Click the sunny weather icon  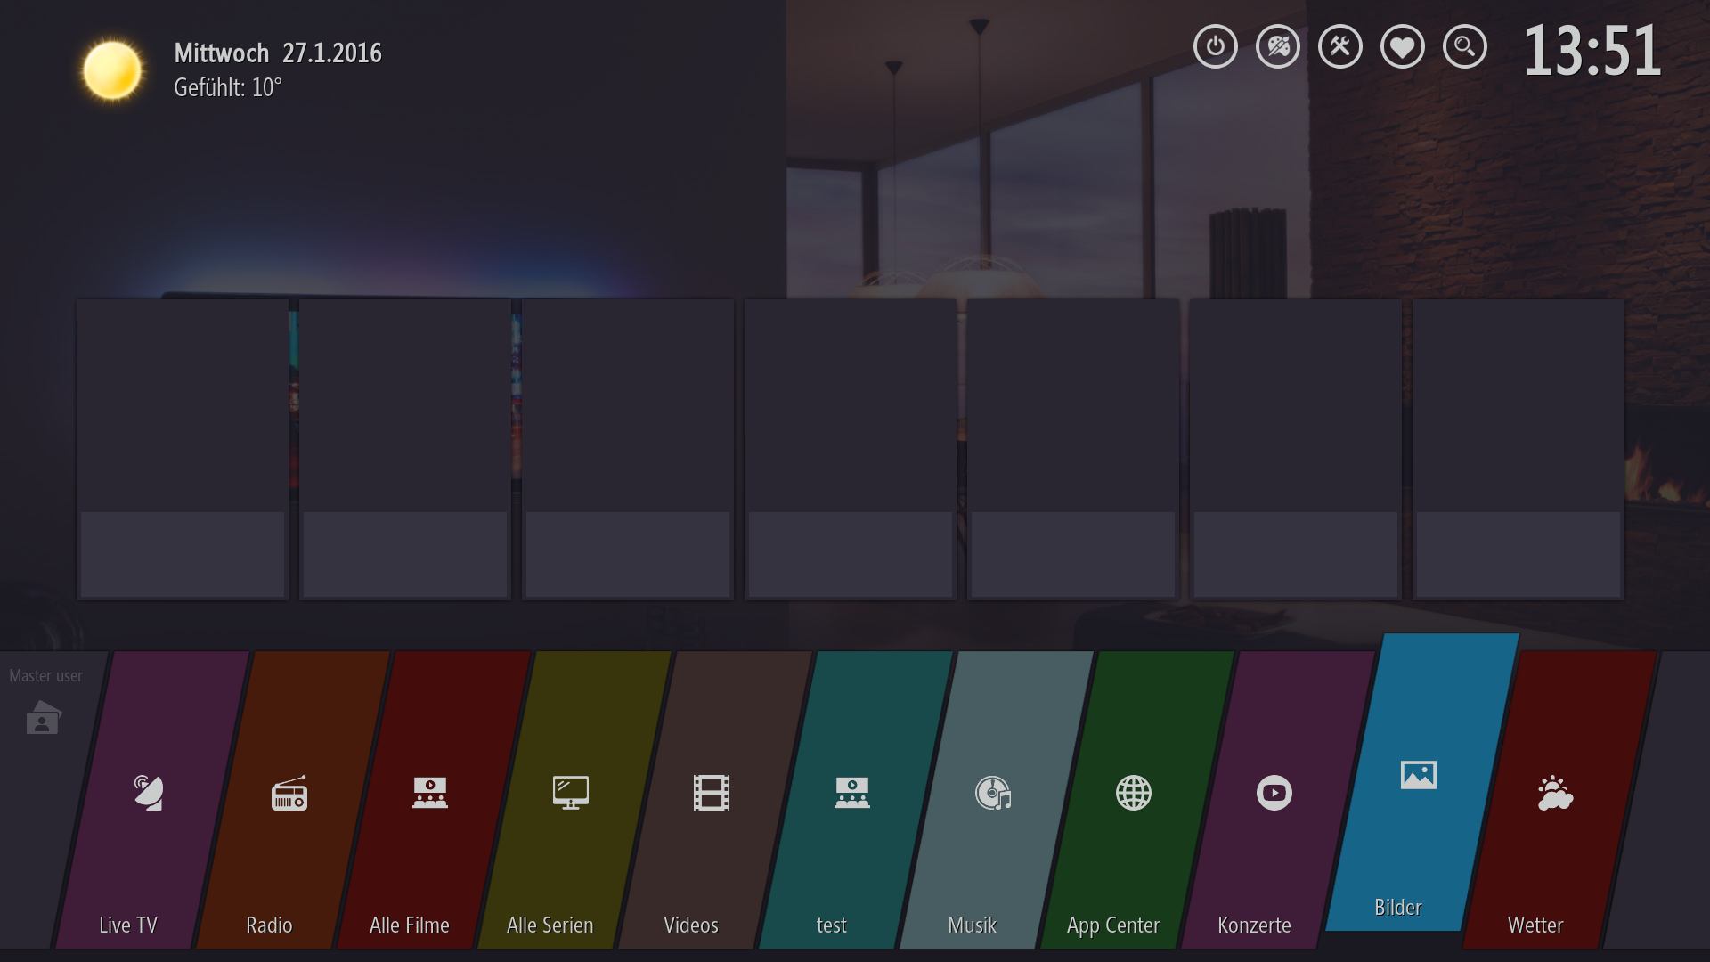pyautogui.click(x=112, y=70)
